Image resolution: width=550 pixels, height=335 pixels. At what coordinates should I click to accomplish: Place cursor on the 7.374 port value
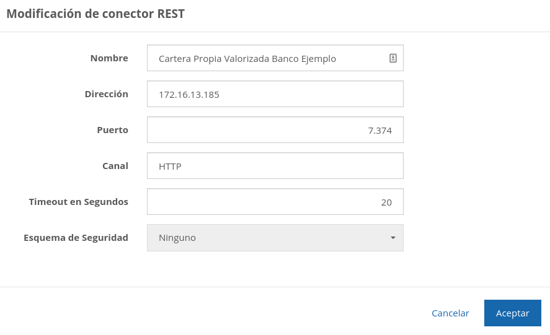(379, 131)
